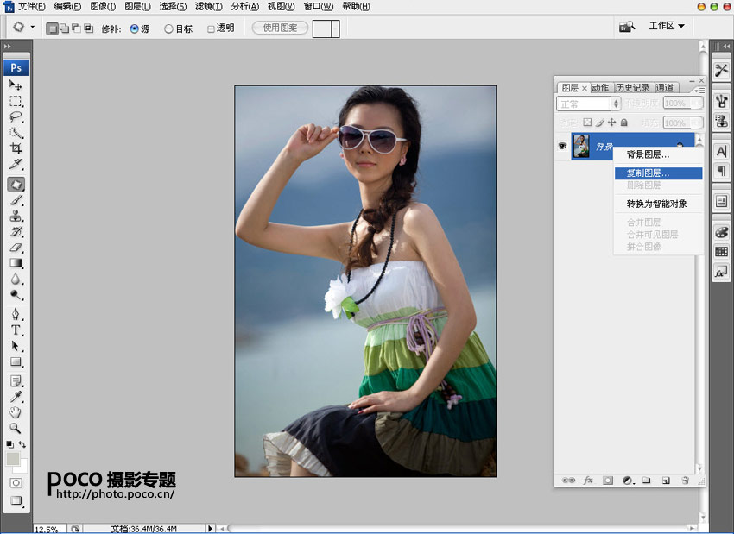The width and height of the screenshot is (734, 534).
Task: Open the 滤镜 menu
Action: 207,6
